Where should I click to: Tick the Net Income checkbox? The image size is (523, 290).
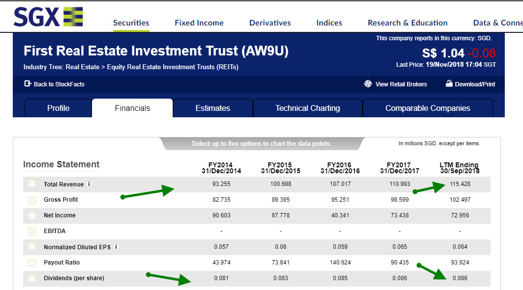[x=32, y=215]
